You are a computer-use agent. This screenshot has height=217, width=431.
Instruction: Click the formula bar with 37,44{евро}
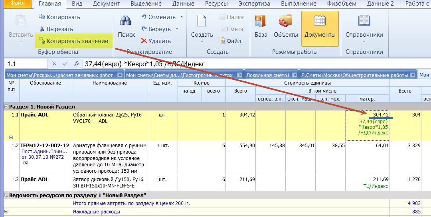(x=257, y=64)
